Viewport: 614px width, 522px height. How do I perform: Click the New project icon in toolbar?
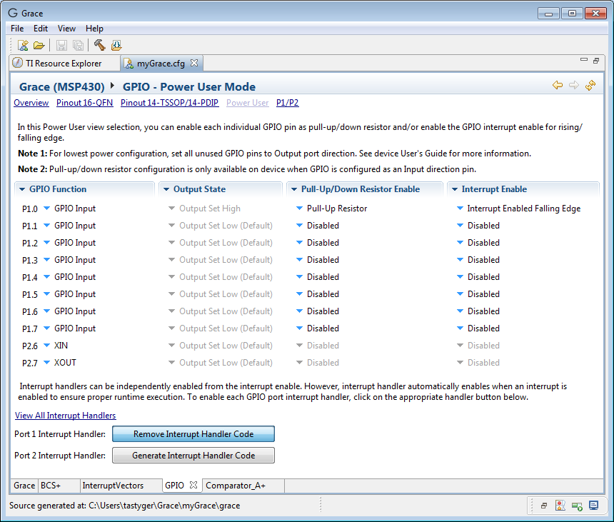coord(23,45)
